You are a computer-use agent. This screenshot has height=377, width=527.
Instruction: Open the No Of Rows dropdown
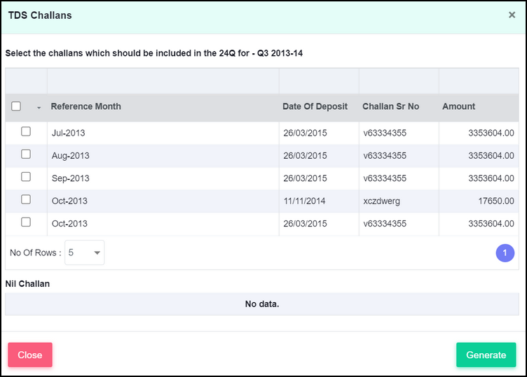[x=84, y=252]
